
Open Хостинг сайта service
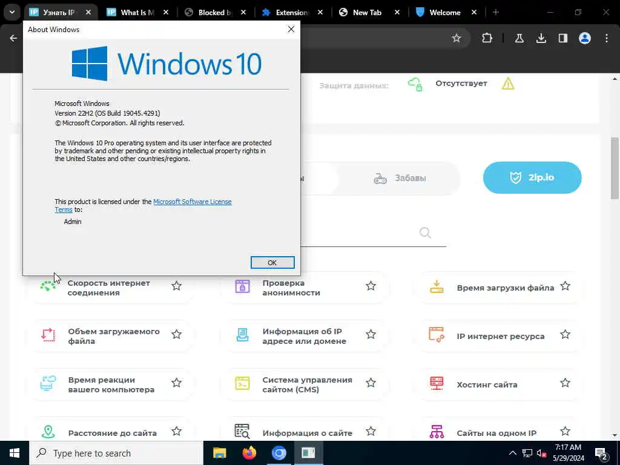(x=487, y=384)
